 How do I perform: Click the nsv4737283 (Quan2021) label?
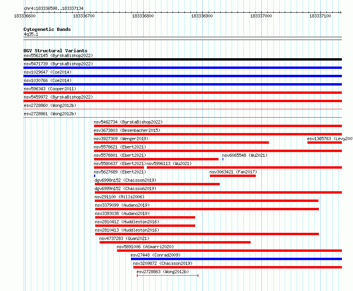[124, 238]
